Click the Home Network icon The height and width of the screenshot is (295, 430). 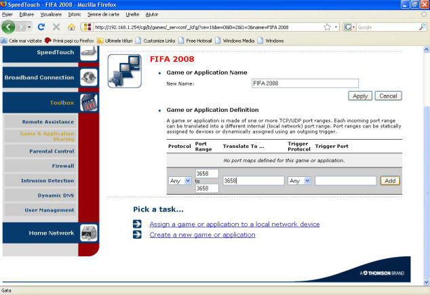89,233
